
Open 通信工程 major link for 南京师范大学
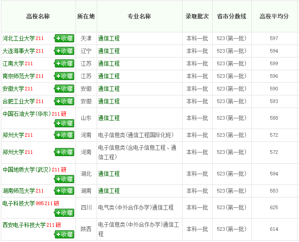coord(109,76)
